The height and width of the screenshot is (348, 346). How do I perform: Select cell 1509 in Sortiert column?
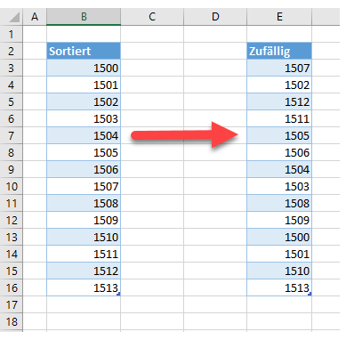[x=84, y=220]
